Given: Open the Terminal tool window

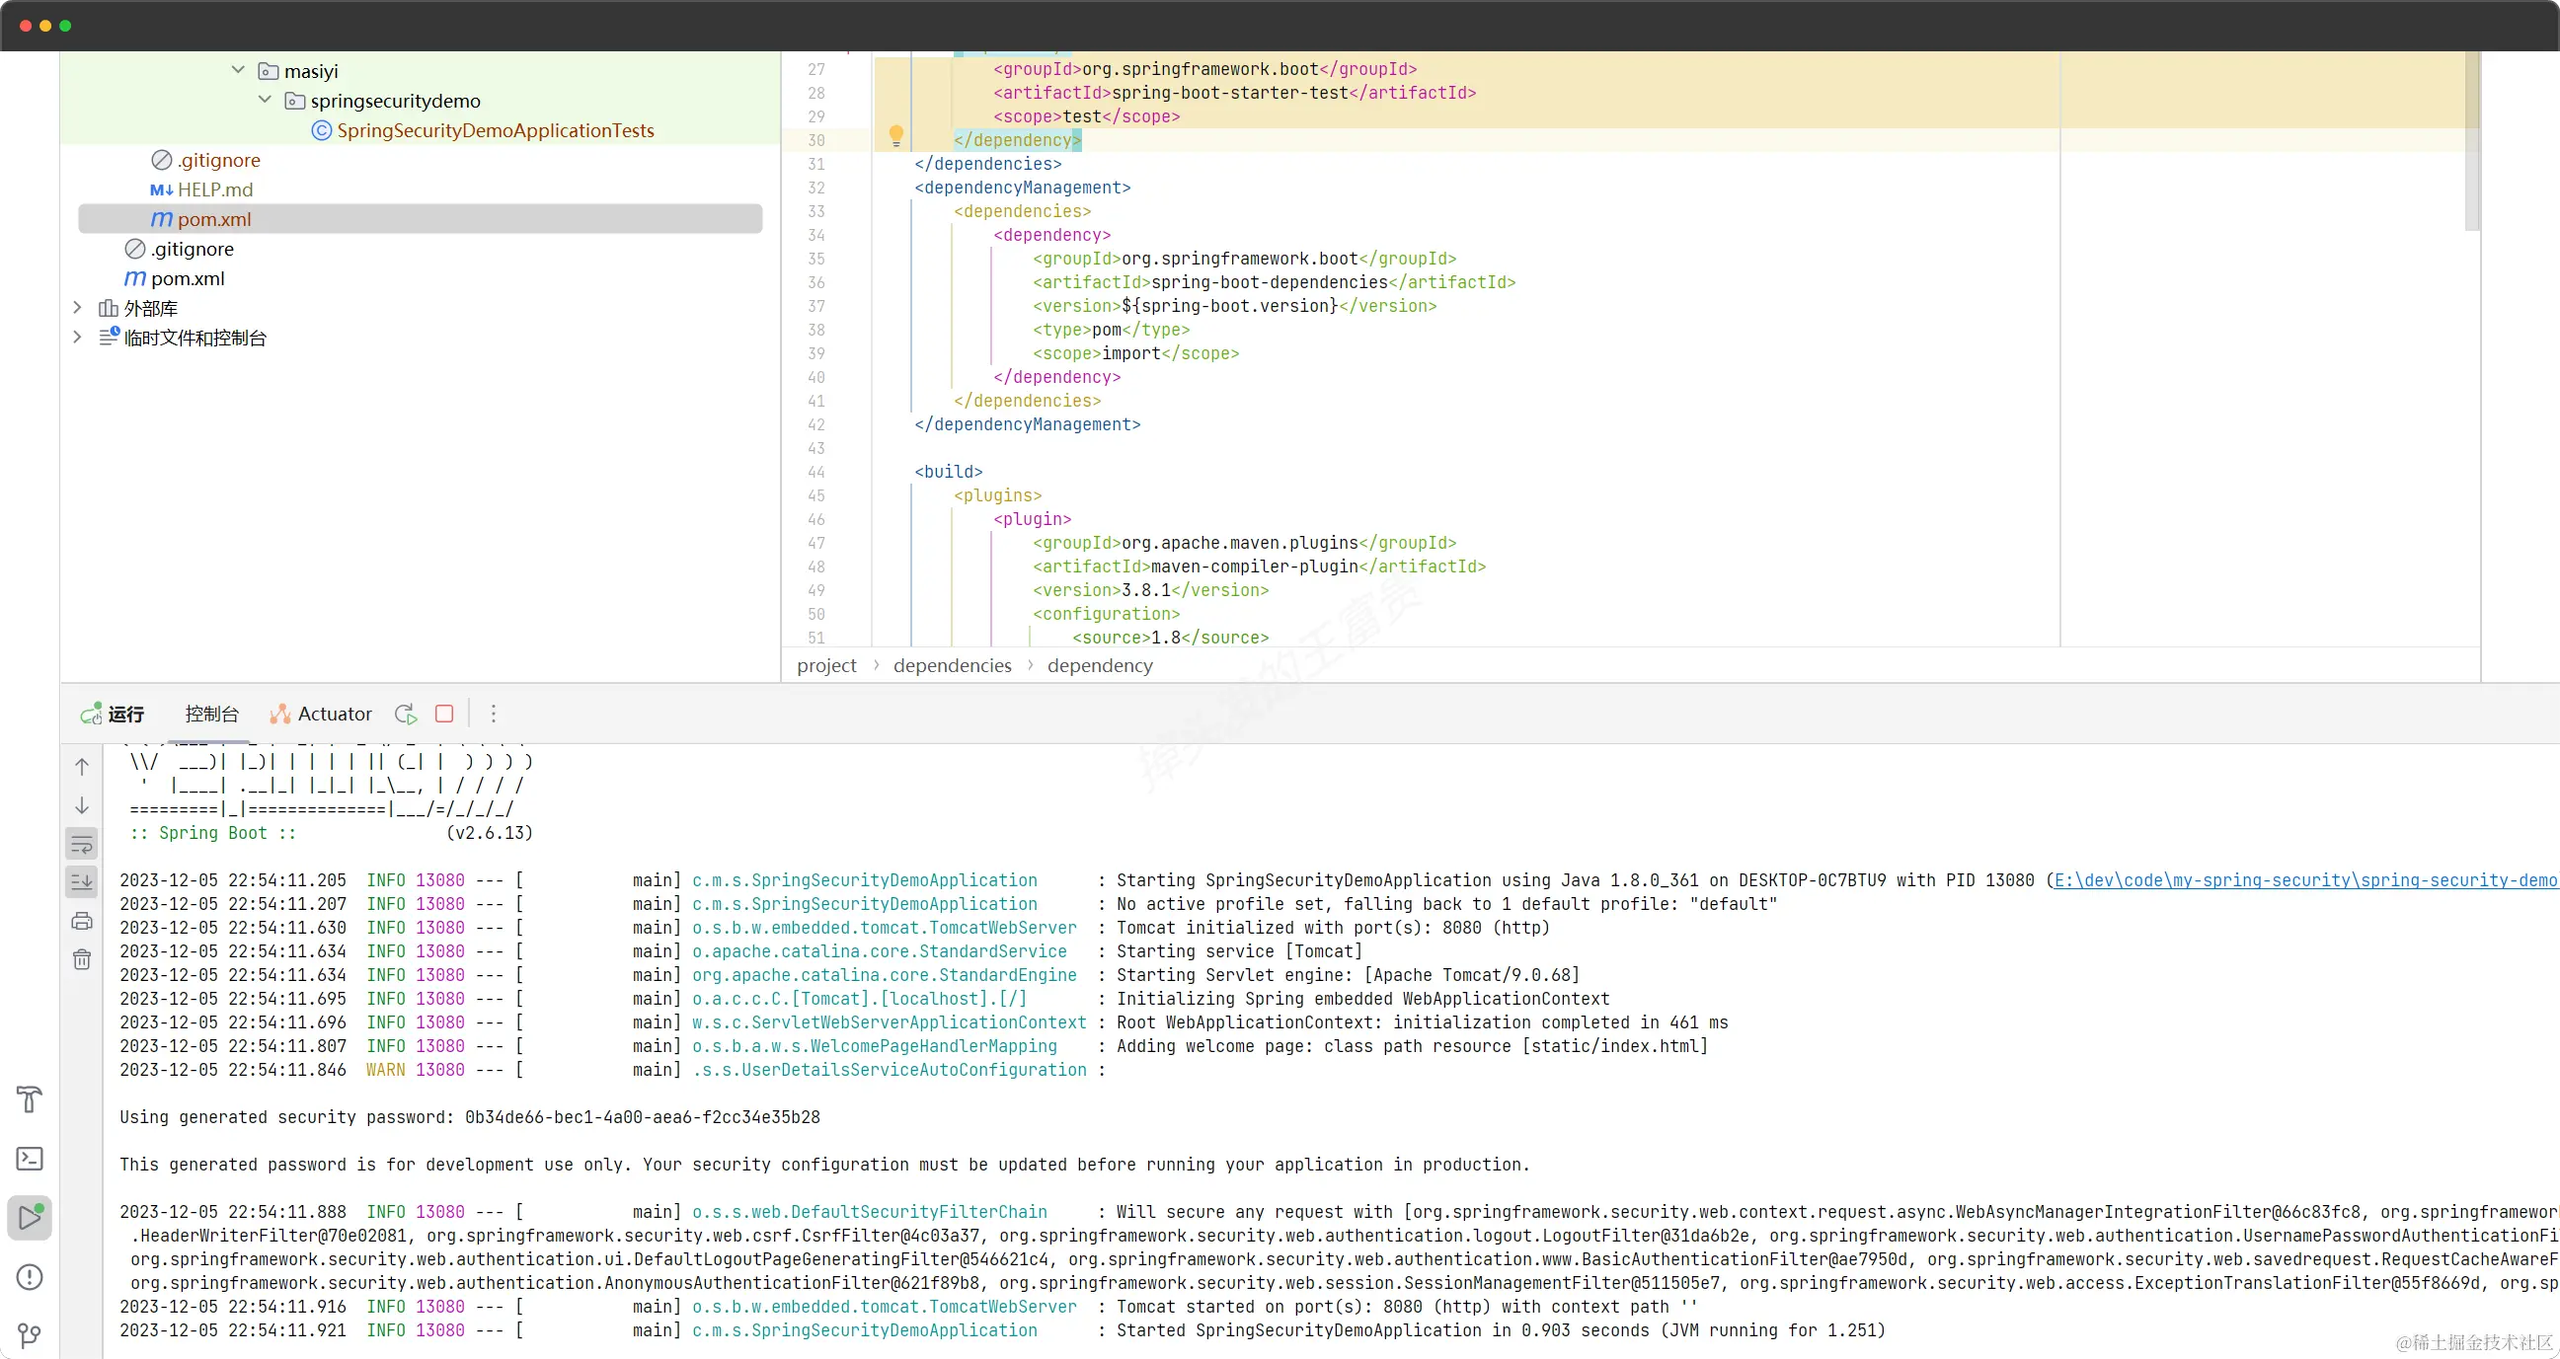Looking at the screenshot, I should point(30,1159).
